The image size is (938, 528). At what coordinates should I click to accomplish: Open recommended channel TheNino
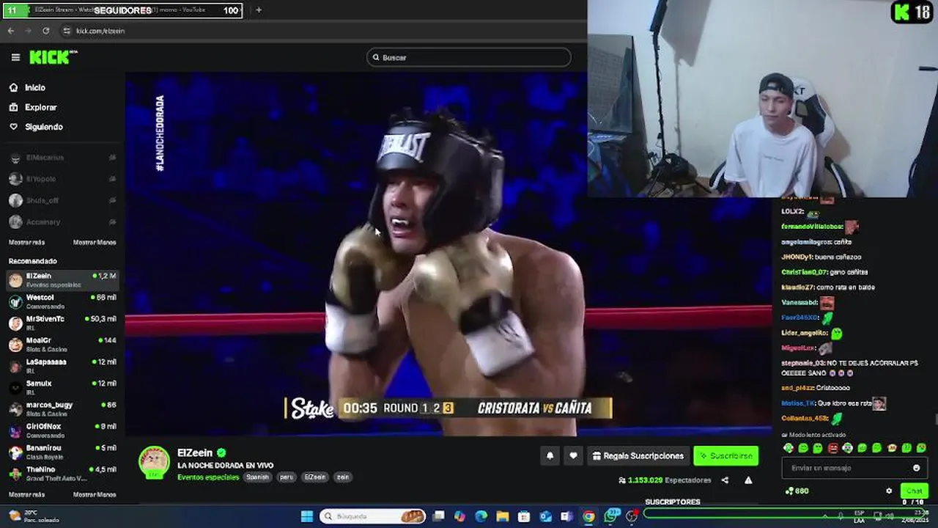62,473
